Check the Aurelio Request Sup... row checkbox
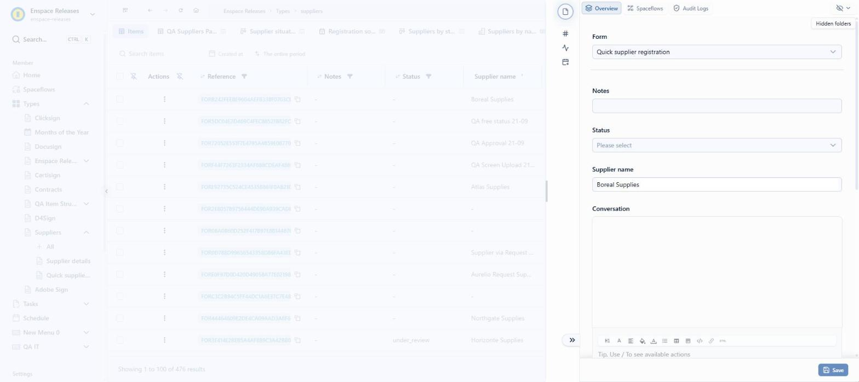This screenshot has height=382, width=859. [120, 274]
